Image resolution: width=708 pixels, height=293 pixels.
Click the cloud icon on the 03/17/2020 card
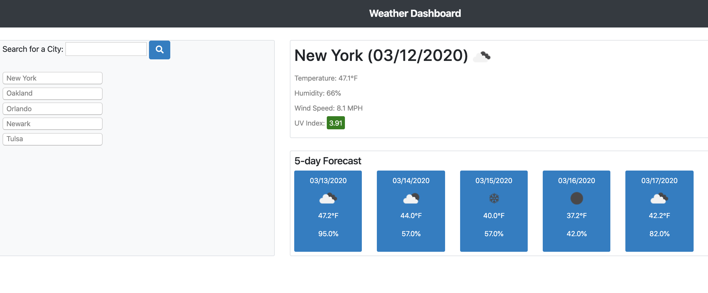point(659,198)
